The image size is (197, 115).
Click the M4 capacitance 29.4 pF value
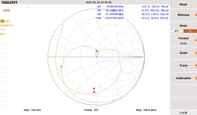coord(164,18)
